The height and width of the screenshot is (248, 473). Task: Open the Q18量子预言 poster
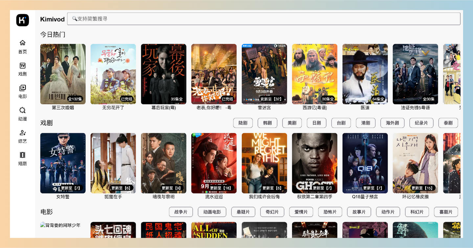tap(365, 163)
